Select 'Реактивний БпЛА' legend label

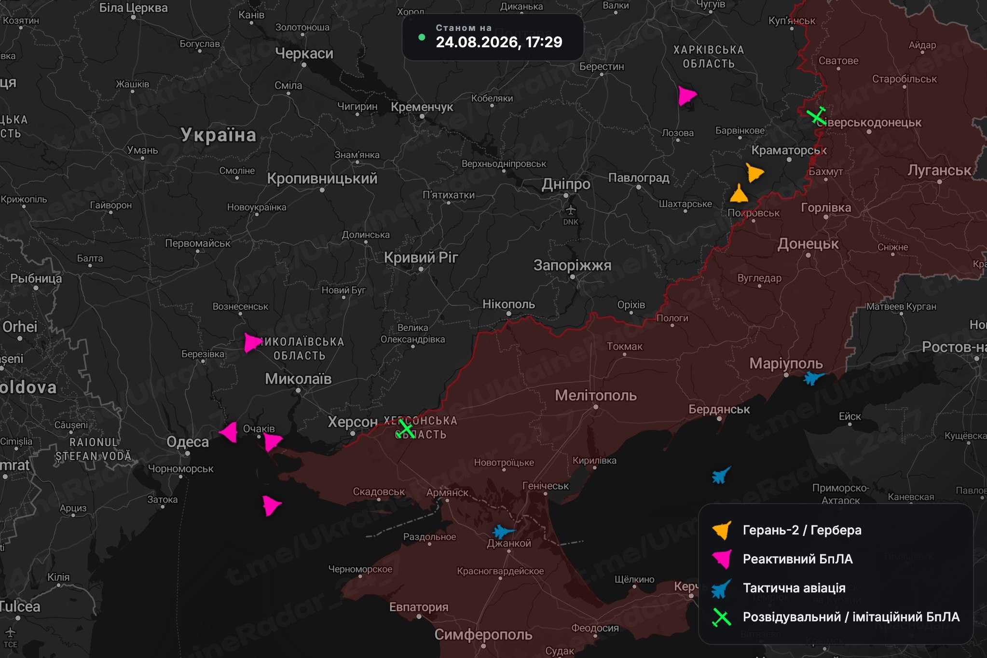click(x=797, y=559)
